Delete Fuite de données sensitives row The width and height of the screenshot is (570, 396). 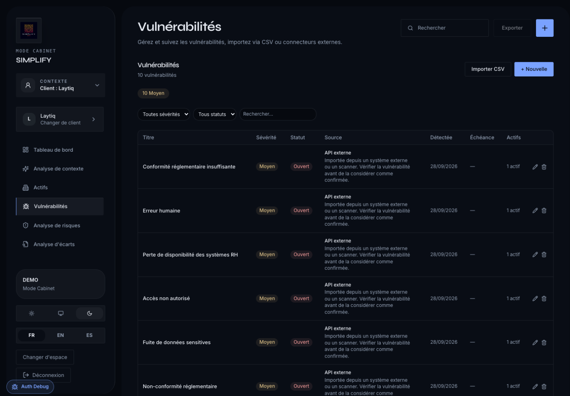544,343
